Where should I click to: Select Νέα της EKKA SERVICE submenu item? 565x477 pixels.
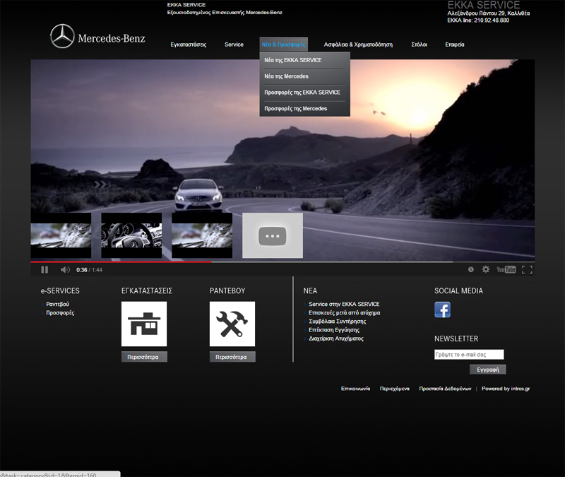click(x=293, y=60)
